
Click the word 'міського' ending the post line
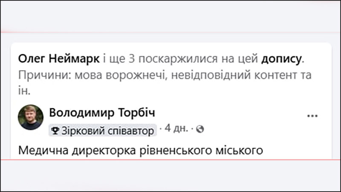pos(239,151)
